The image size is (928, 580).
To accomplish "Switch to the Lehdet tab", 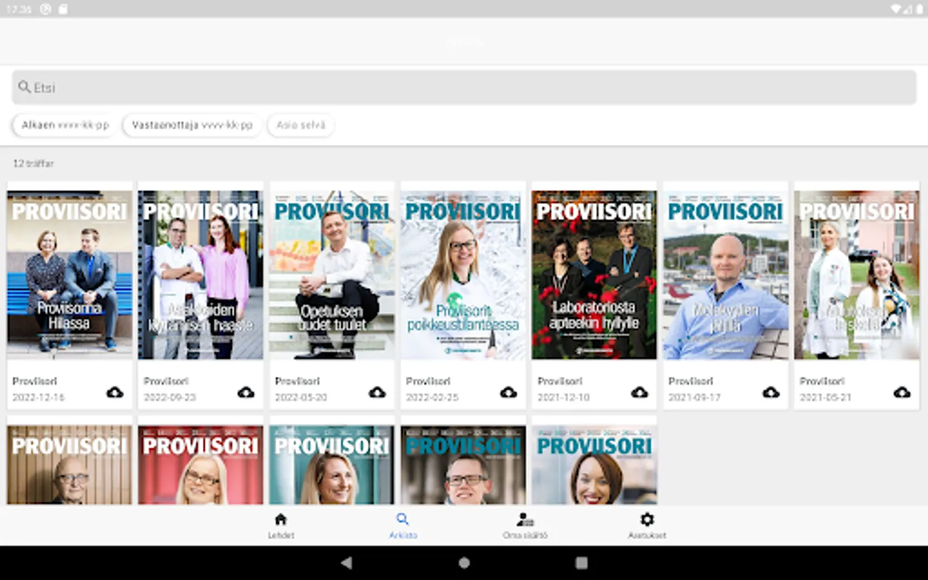I will point(281,525).
